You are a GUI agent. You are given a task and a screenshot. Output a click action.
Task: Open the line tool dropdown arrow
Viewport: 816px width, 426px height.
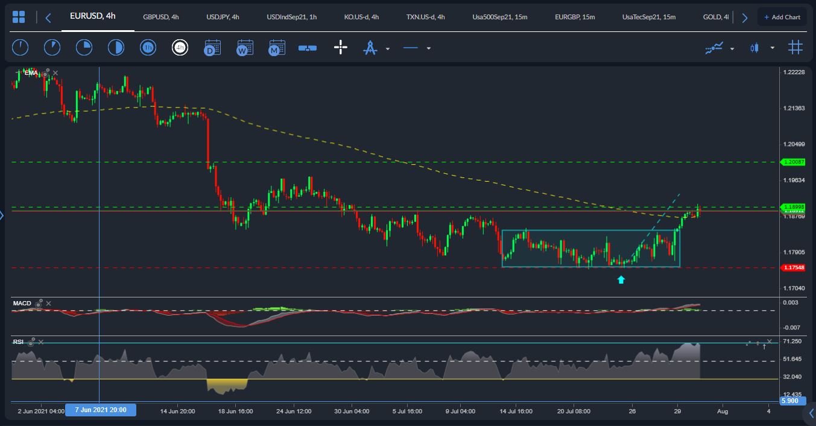point(429,48)
